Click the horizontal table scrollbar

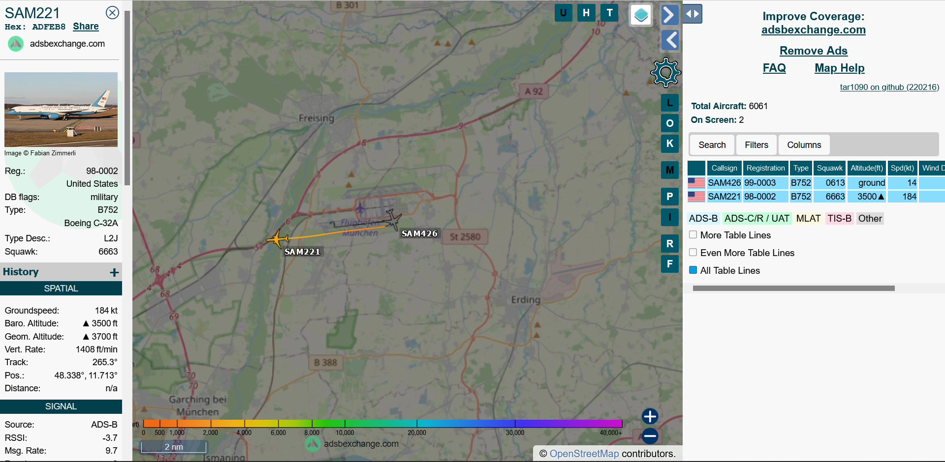point(793,289)
